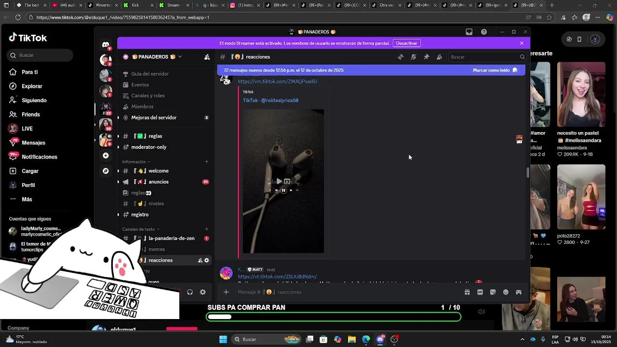This screenshot has height=347, width=617.
Task: Open the gift icon in message bar
Action: (x=467, y=292)
